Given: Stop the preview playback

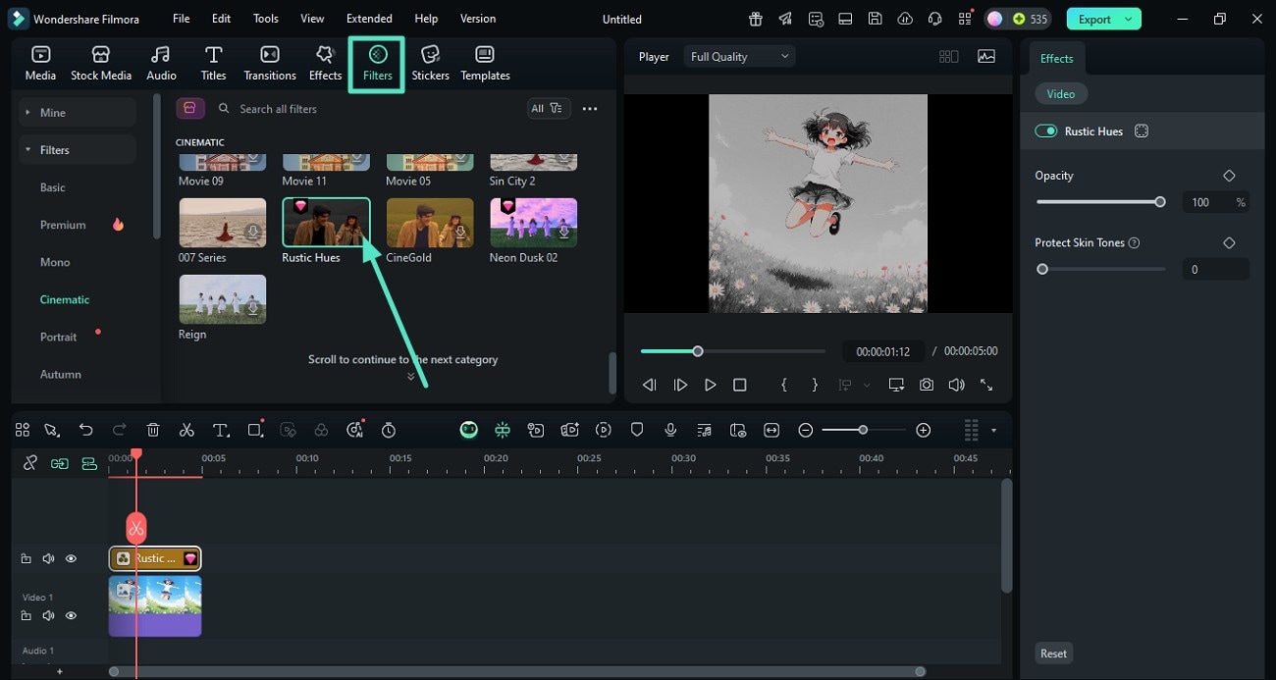Looking at the screenshot, I should pos(740,386).
